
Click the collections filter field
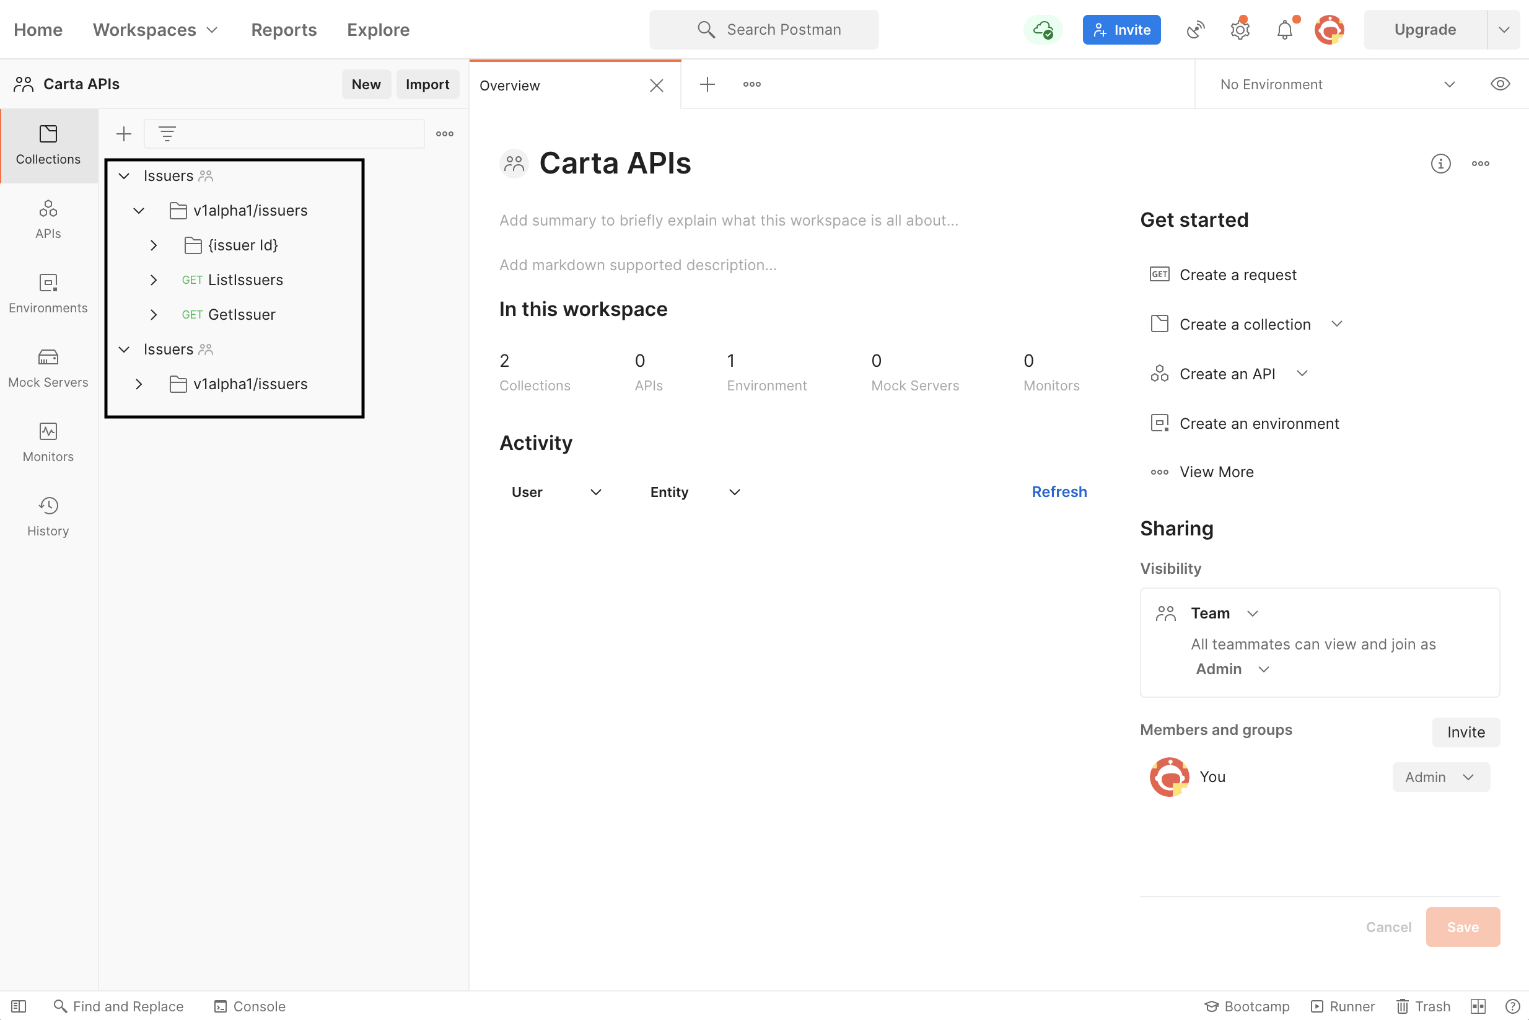pos(284,134)
